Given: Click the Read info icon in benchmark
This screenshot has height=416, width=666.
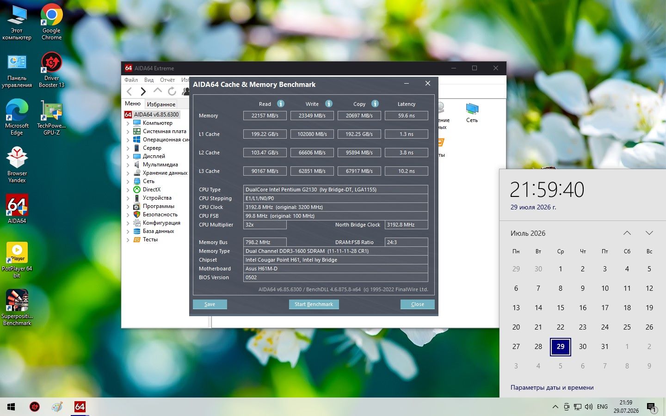Looking at the screenshot, I should (x=281, y=104).
